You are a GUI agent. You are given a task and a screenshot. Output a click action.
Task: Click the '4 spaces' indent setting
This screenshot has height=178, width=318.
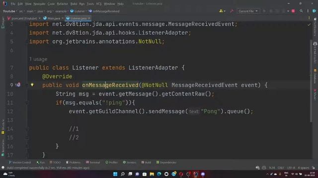[304, 168]
